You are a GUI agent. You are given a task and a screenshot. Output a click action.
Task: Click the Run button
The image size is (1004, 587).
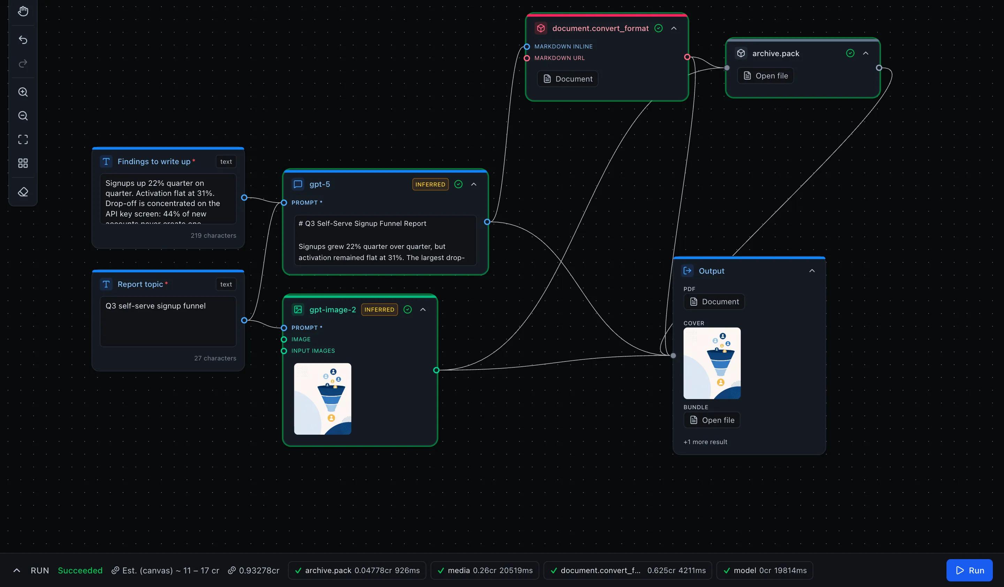[969, 570]
